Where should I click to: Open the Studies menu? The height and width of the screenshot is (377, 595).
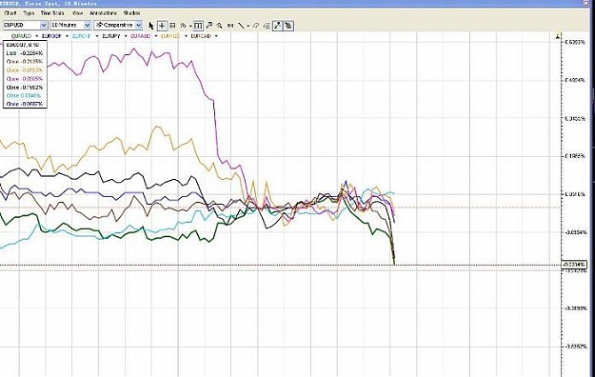(x=131, y=13)
